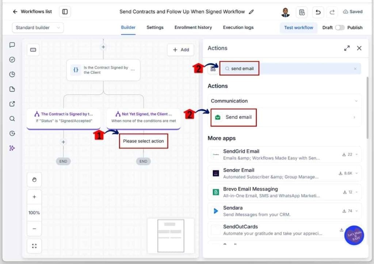Redo the last change
This screenshot has width=374, height=264.
332,12
